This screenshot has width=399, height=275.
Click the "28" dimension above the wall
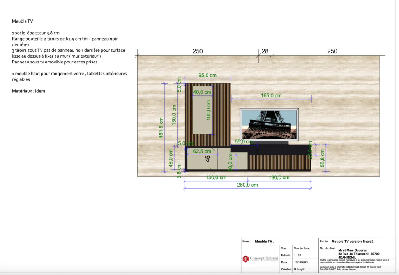265,51
